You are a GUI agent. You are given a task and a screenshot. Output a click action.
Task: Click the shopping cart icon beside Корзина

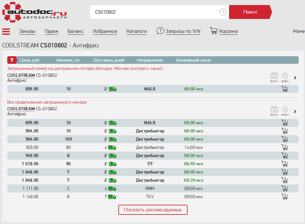pos(213,31)
